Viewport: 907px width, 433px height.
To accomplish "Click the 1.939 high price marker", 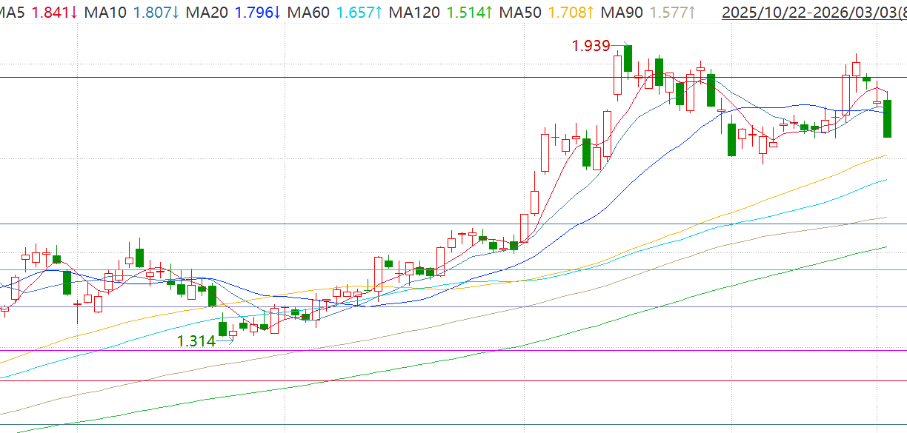I will pyautogui.click(x=591, y=46).
